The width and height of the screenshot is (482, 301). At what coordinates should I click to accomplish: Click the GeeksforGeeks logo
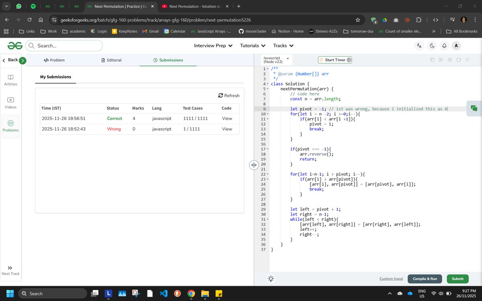tap(15, 46)
